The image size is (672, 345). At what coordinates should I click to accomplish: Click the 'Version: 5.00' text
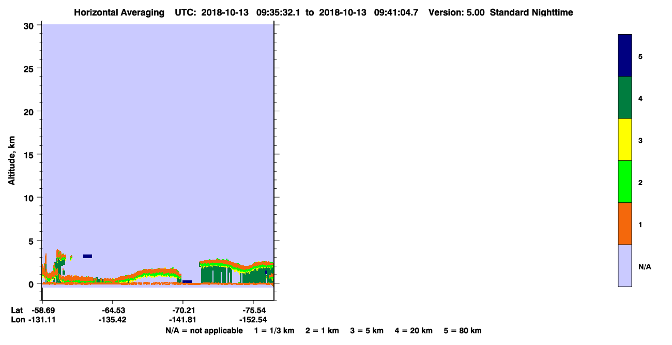point(456,12)
